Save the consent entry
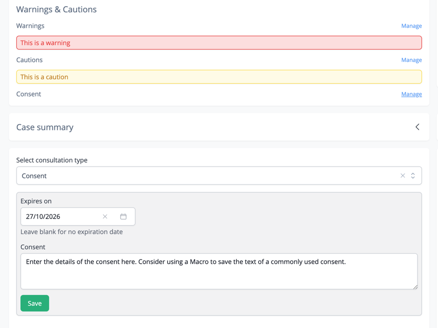 point(35,303)
